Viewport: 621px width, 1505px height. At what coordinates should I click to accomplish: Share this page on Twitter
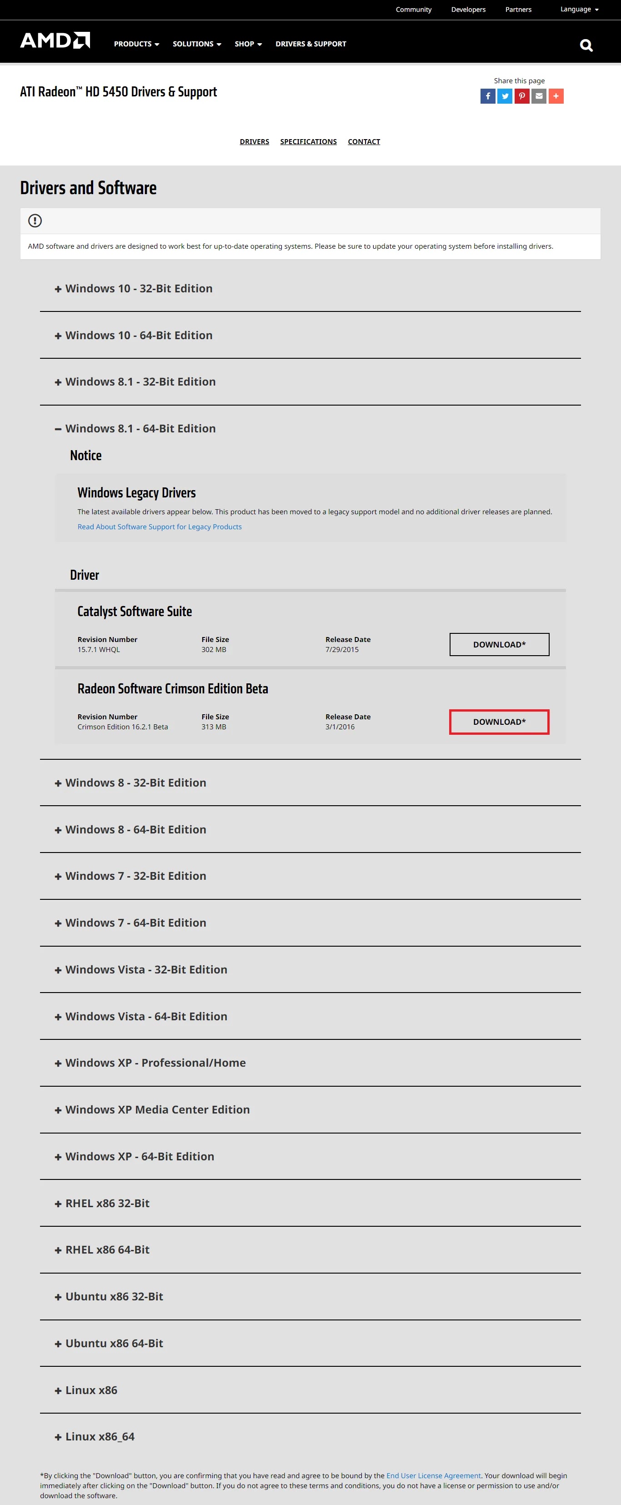[x=505, y=96]
